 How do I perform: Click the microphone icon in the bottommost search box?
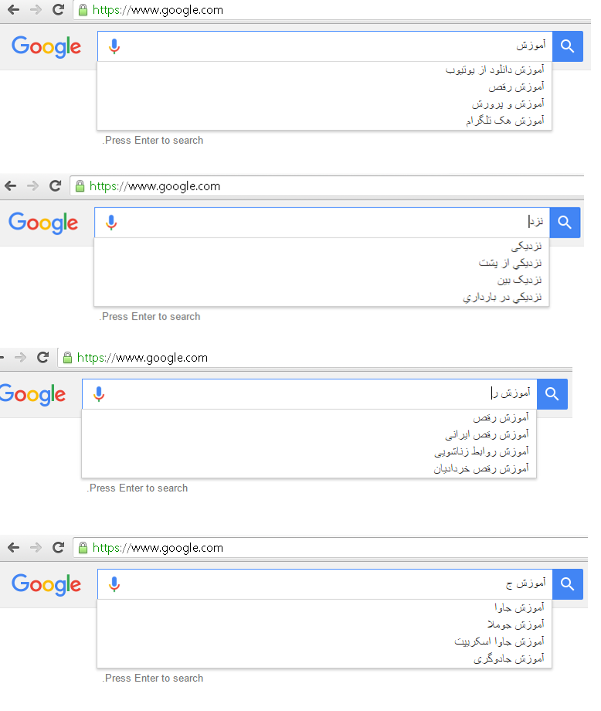tap(114, 584)
